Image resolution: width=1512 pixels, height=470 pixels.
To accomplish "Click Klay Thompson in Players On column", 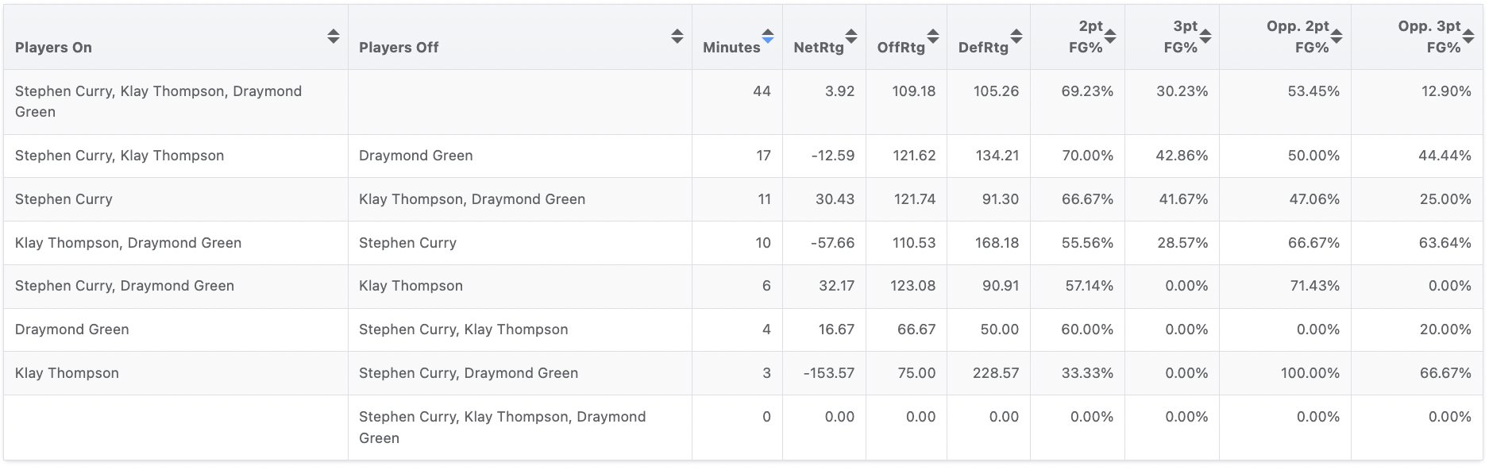I will 67,373.
